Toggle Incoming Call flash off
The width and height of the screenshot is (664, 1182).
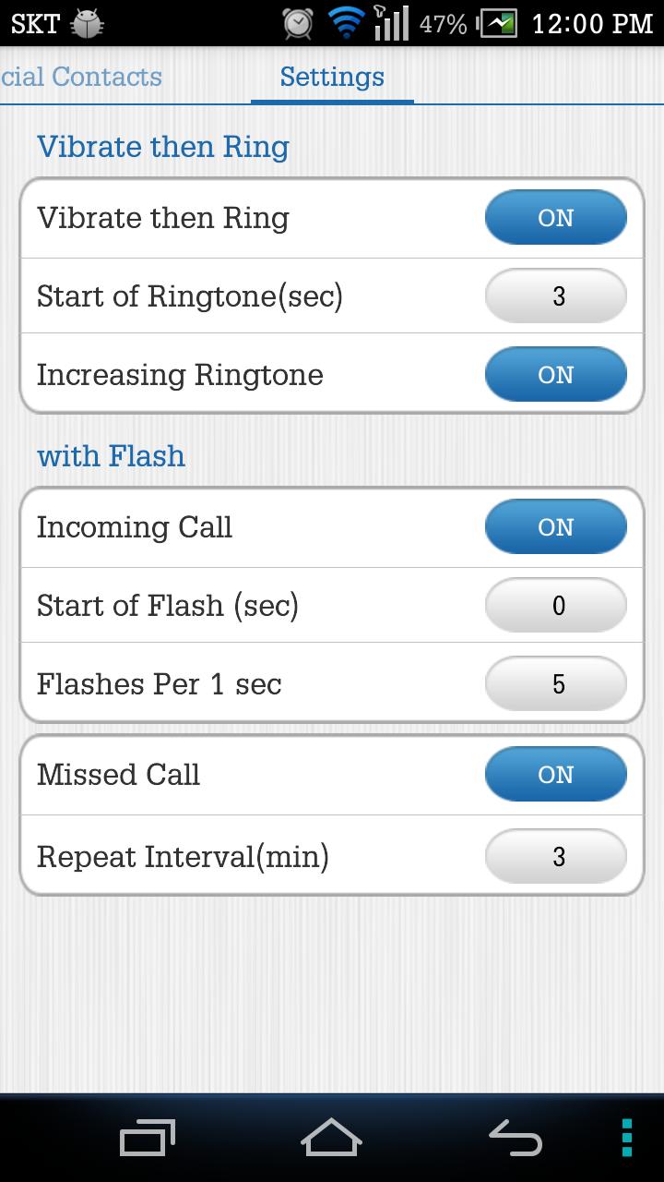tap(556, 527)
